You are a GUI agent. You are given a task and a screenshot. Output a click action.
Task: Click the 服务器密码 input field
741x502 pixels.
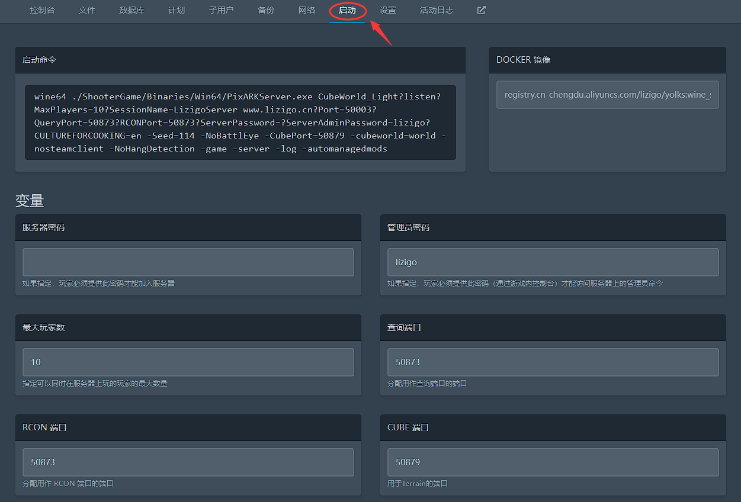188,262
